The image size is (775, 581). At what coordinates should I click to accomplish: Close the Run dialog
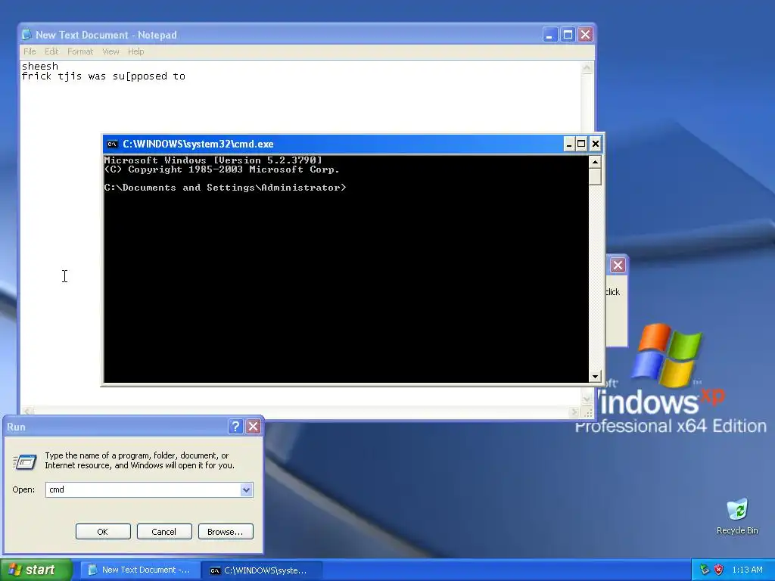click(253, 427)
